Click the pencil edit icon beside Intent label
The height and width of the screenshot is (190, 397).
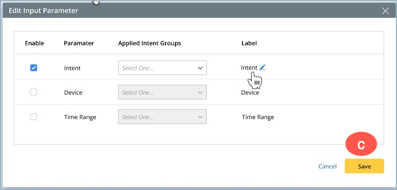coord(263,67)
